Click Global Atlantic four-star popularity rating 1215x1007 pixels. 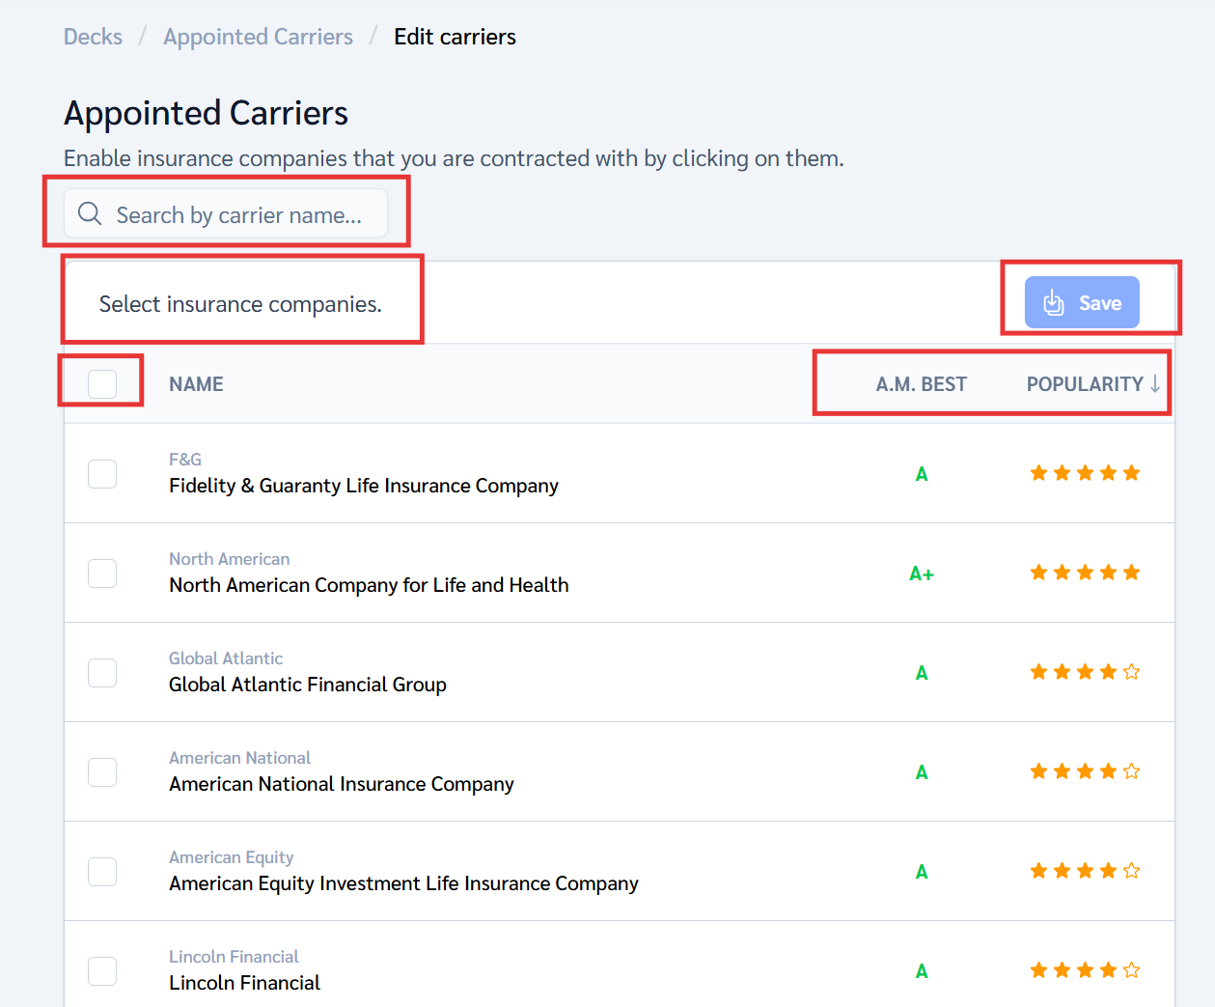pyautogui.click(x=1085, y=672)
